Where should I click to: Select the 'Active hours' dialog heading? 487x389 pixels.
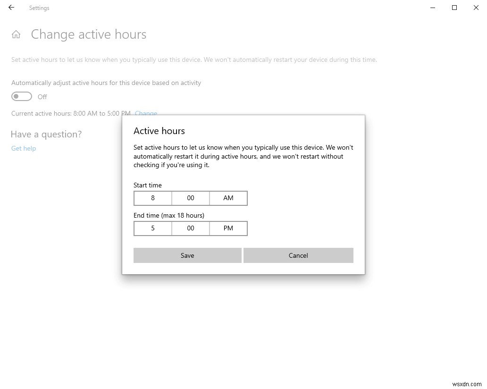[159, 131]
